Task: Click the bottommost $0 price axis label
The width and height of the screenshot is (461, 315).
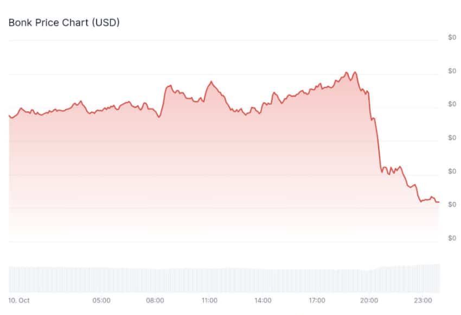Action: coord(452,238)
